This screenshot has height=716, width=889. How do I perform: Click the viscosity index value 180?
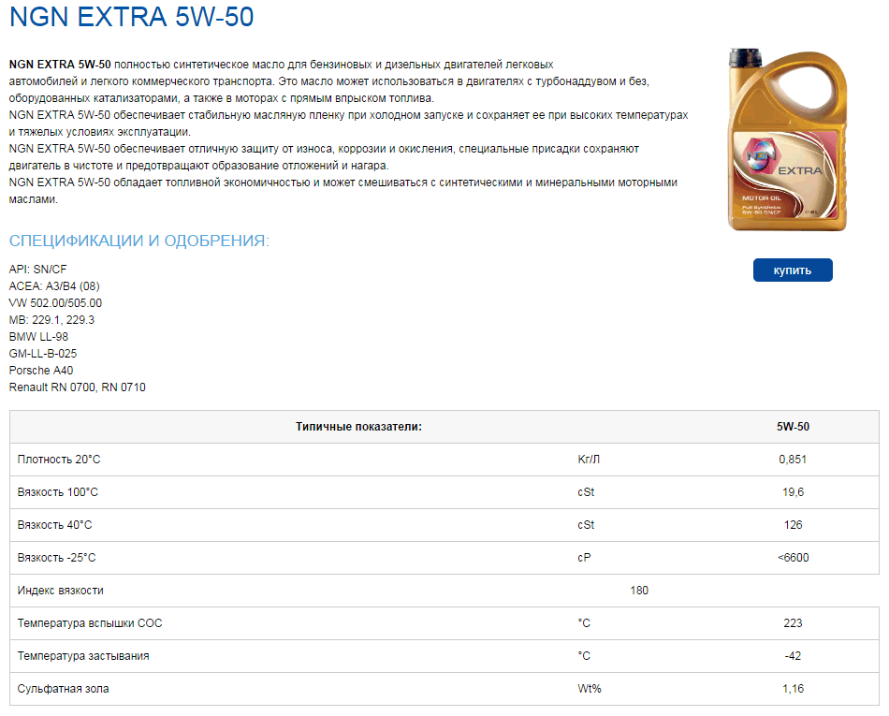639,591
